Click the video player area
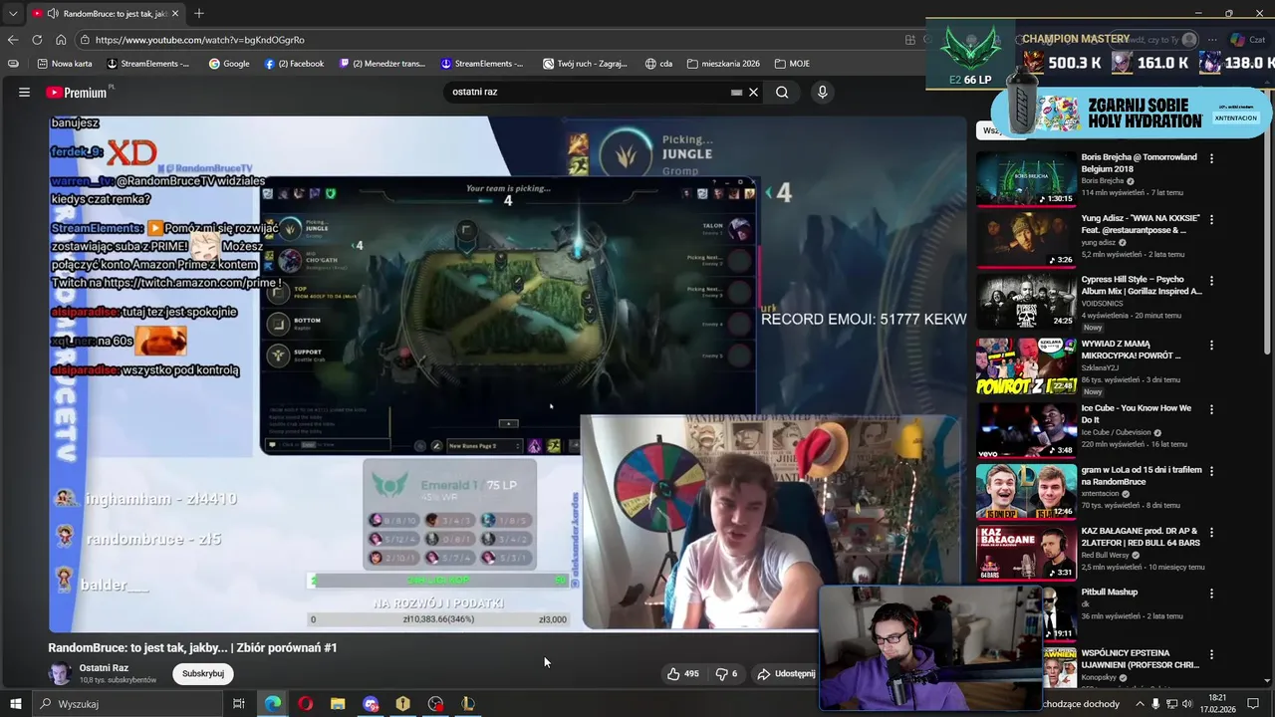The width and height of the screenshot is (1275, 717). click(x=508, y=373)
